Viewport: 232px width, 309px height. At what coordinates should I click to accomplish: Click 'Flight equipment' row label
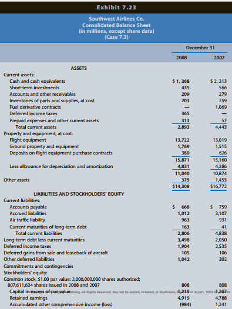pos(28,140)
